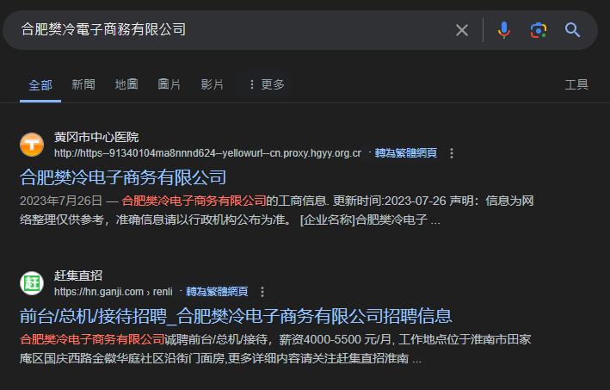Image resolution: width=610 pixels, height=390 pixels.
Task: Expand the 更多 menu
Action: point(267,84)
